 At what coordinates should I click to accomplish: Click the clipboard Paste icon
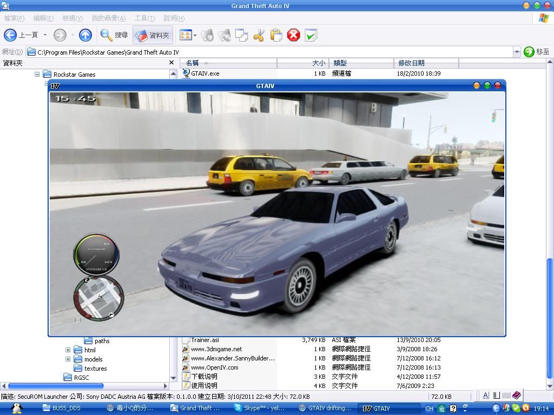click(x=276, y=36)
